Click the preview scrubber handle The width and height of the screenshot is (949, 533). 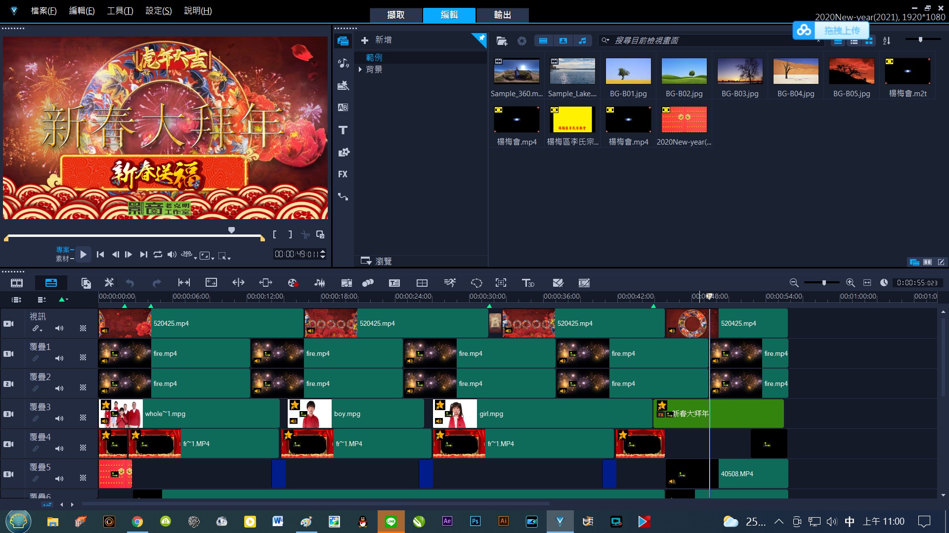pos(231,230)
